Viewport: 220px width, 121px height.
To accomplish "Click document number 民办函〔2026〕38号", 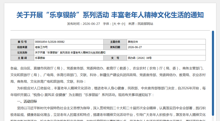I will tap(140, 58).
